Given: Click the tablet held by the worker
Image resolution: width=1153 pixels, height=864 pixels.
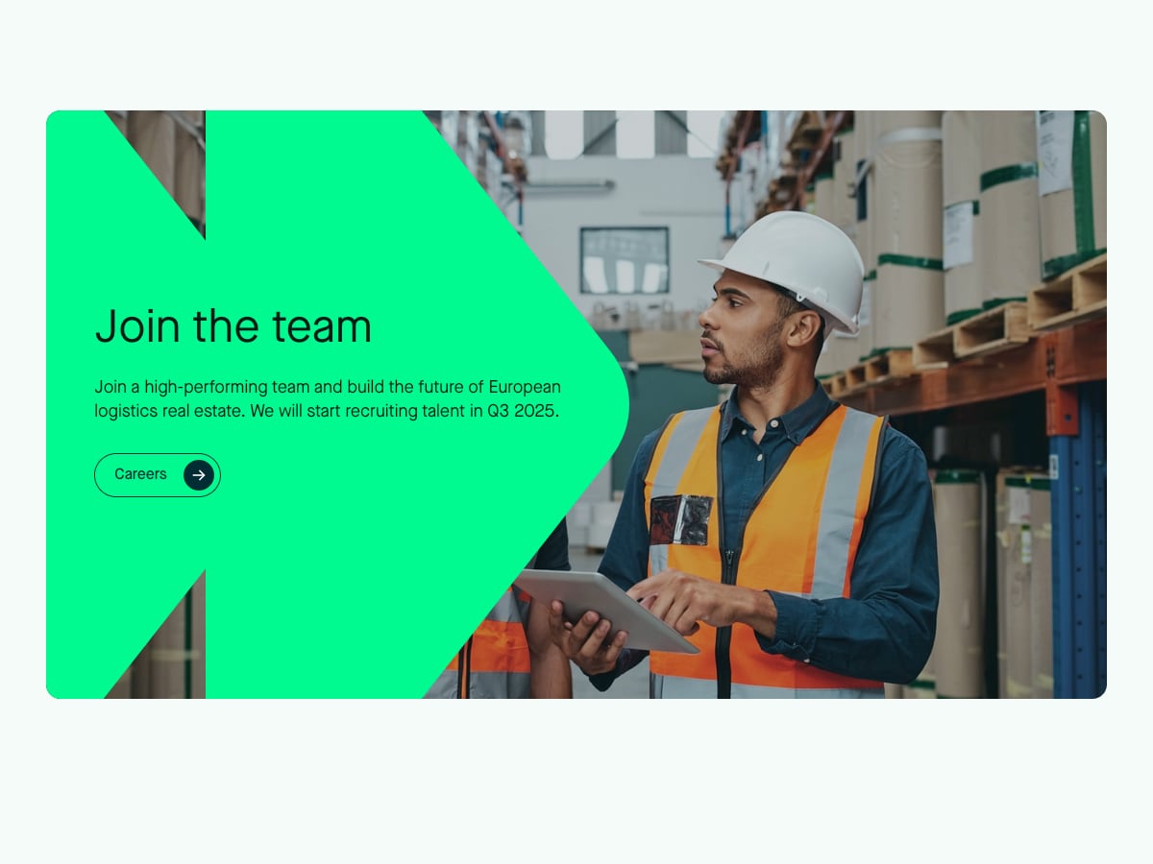Looking at the screenshot, I should [605, 609].
